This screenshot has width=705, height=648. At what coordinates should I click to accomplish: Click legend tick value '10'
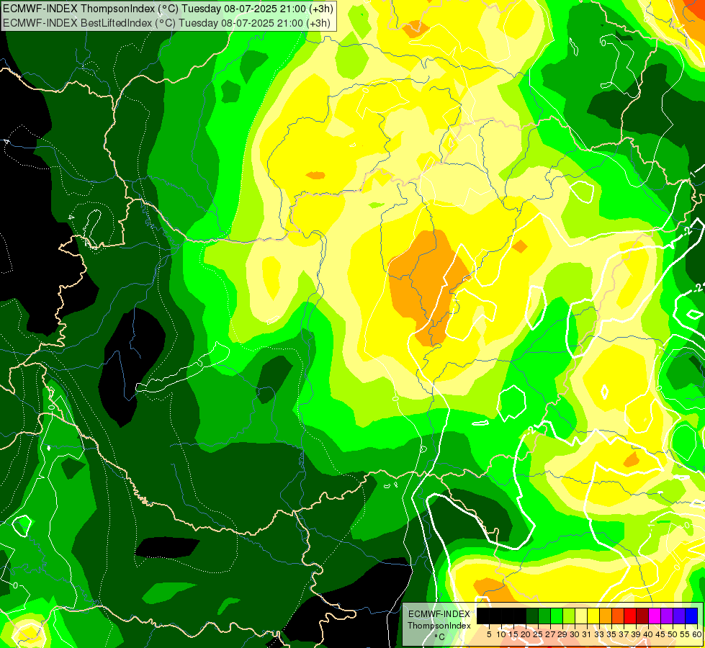(501, 634)
